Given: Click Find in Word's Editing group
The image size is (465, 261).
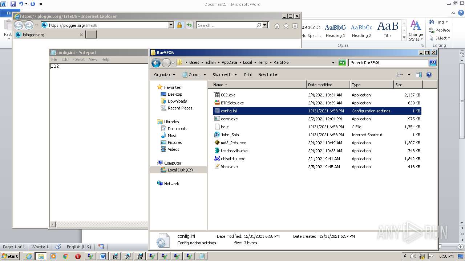Looking at the screenshot, I should (x=438, y=22).
